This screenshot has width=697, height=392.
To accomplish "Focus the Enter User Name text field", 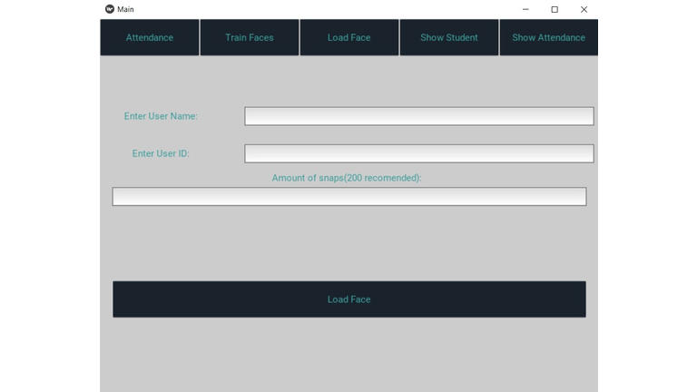I will (x=418, y=116).
